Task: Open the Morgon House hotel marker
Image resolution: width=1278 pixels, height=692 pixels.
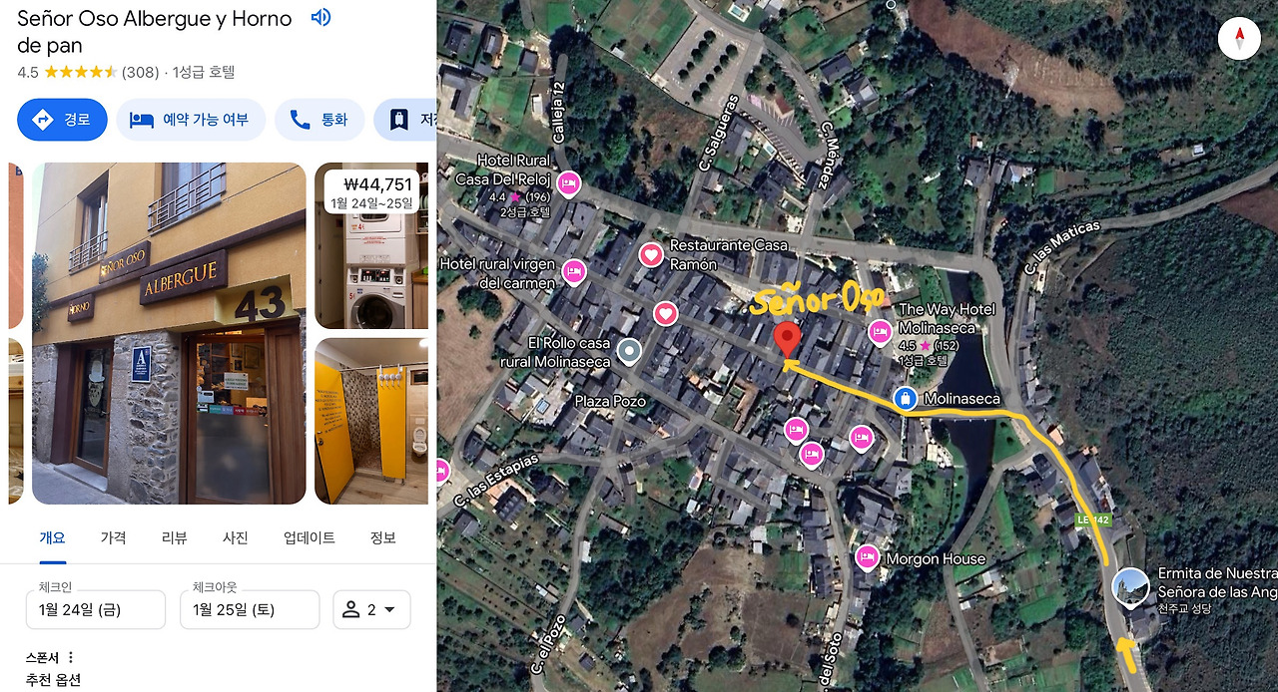Action: (x=867, y=557)
